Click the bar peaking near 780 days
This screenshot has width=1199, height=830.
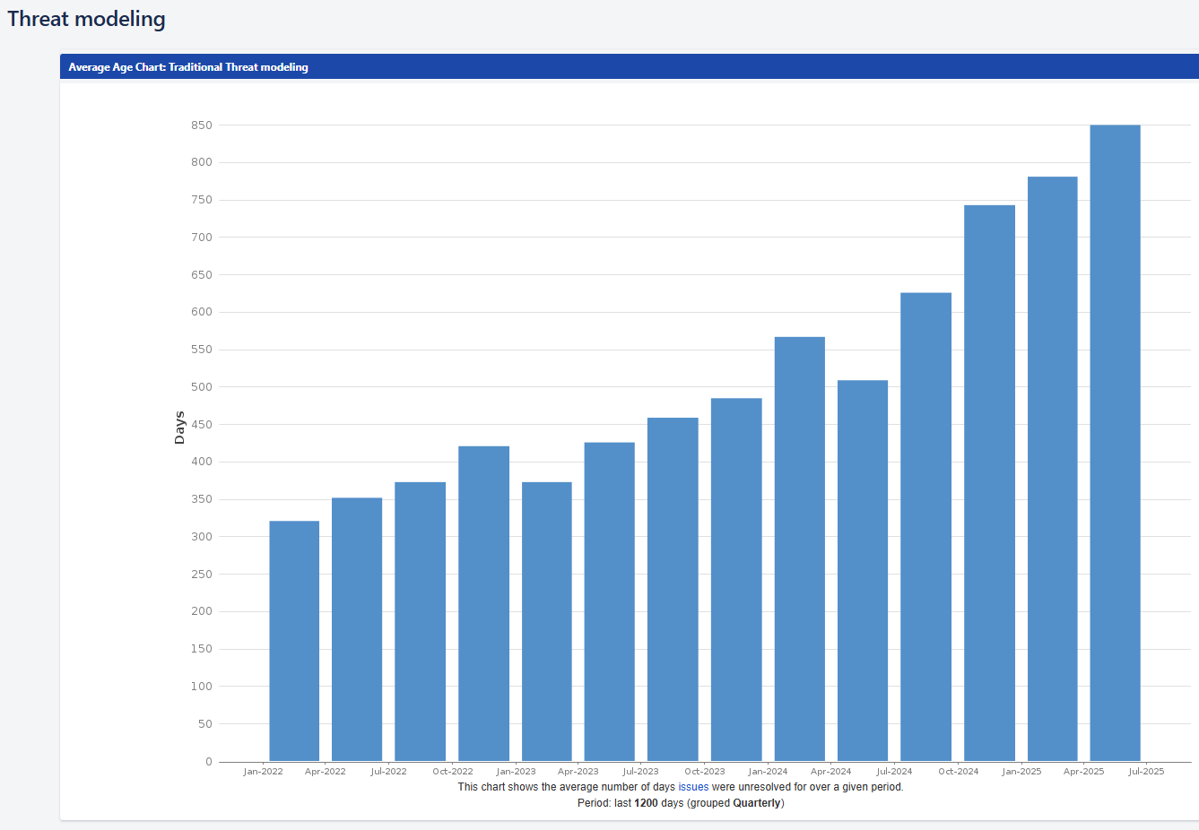pyautogui.click(x=1052, y=469)
